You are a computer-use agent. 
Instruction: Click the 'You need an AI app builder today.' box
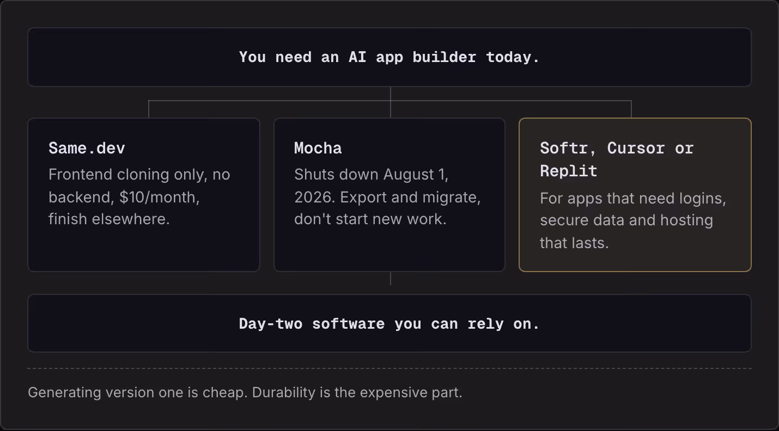[389, 57]
